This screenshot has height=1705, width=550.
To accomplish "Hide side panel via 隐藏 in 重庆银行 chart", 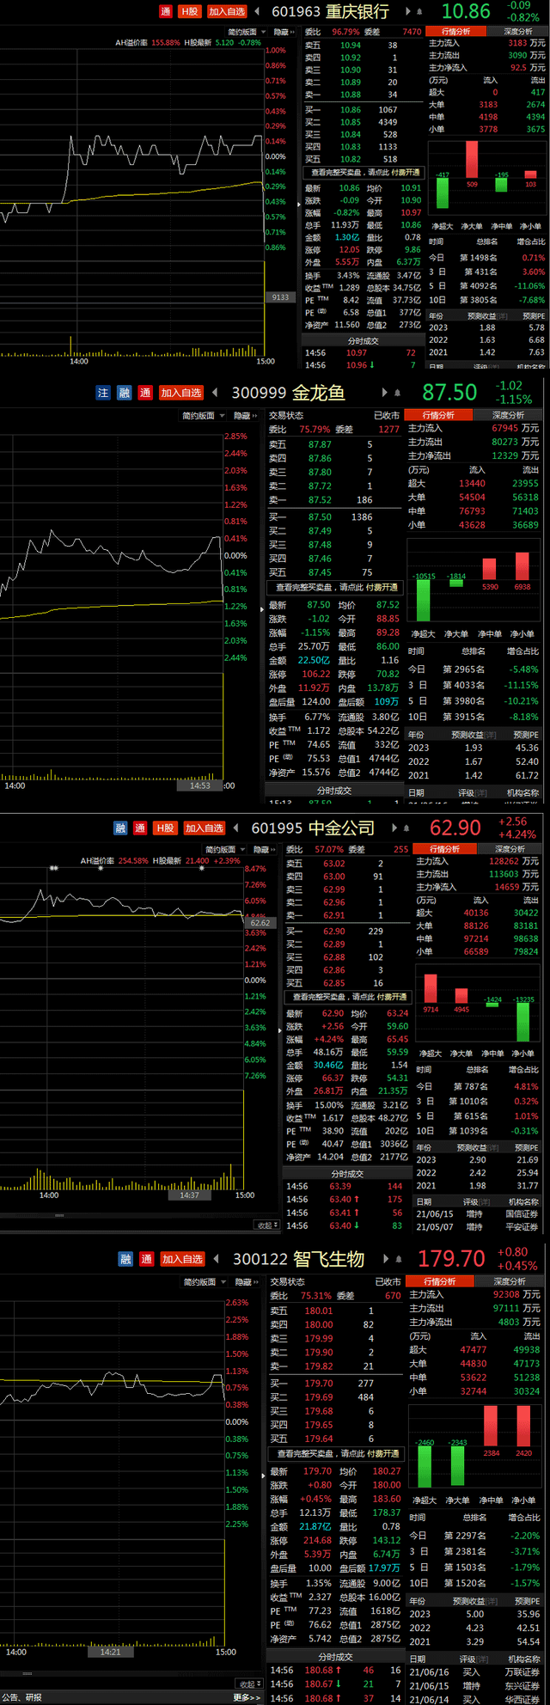I will (284, 32).
